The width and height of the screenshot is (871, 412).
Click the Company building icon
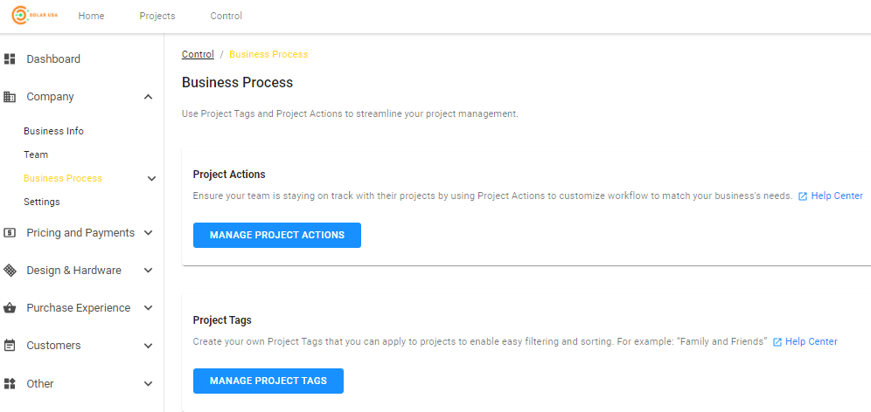point(10,97)
